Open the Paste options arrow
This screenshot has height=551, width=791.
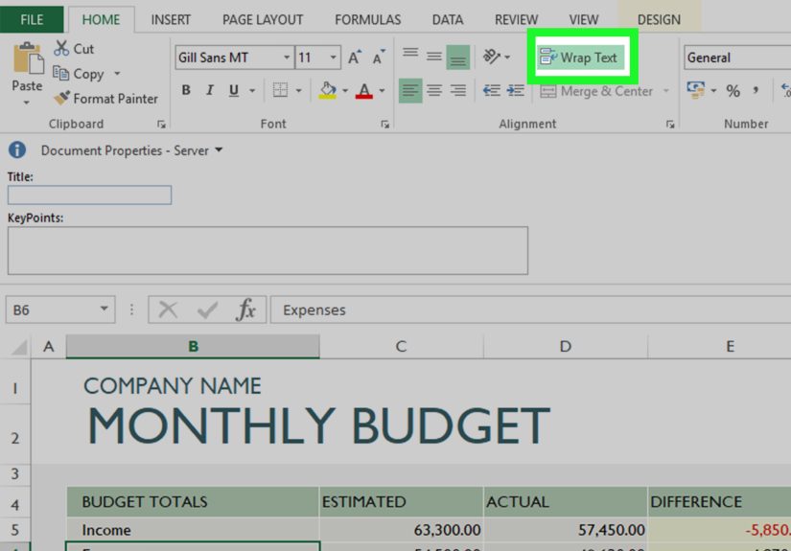27,103
